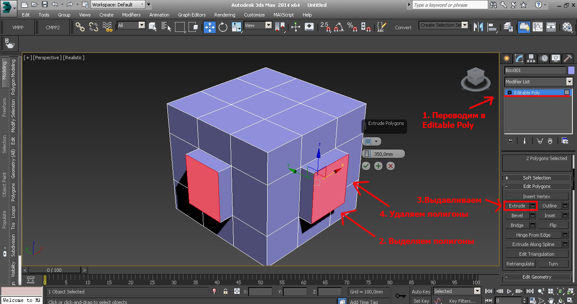The height and width of the screenshot is (304, 577).
Task: Open the Workspace Default dropdown
Action: point(118,5)
